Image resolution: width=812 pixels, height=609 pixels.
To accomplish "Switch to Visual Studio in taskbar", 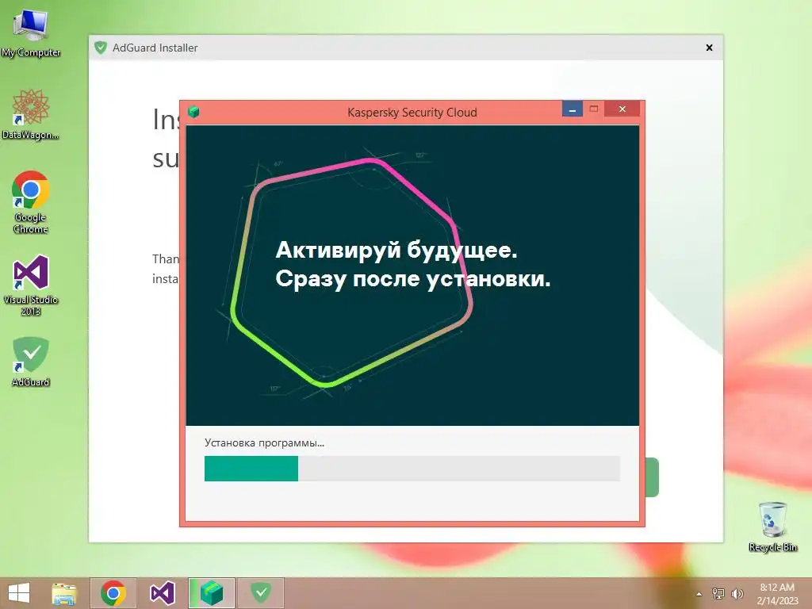I will click(162, 593).
